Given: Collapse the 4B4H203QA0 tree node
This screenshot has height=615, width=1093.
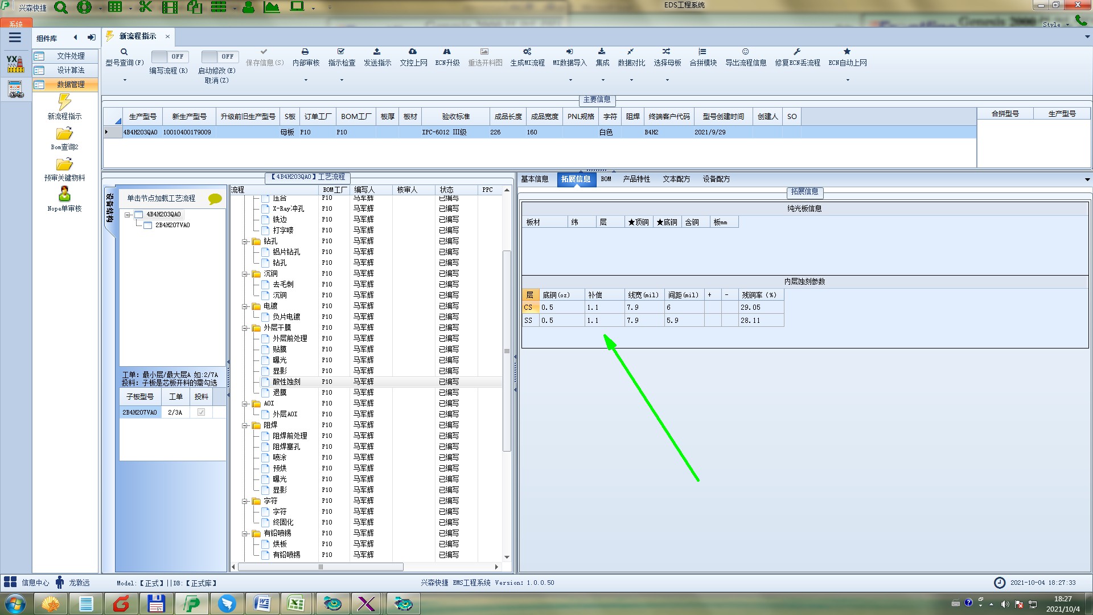Looking at the screenshot, I should pos(128,215).
